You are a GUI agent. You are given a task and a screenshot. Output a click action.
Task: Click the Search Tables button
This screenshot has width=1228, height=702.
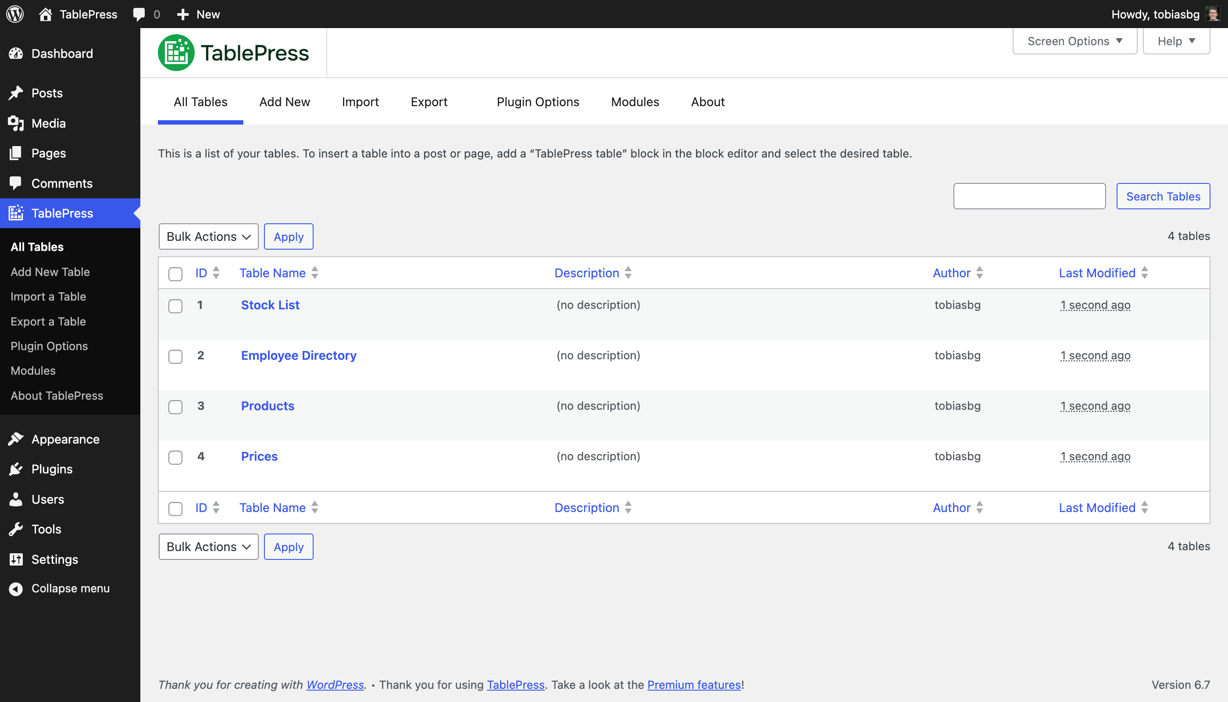(1163, 196)
